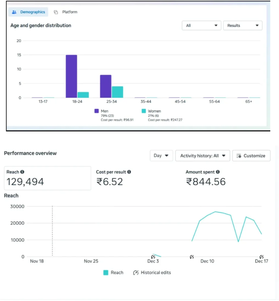The image size is (279, 301).
Task: Click the Amount spent info icon
Action: tap(218, 172)
